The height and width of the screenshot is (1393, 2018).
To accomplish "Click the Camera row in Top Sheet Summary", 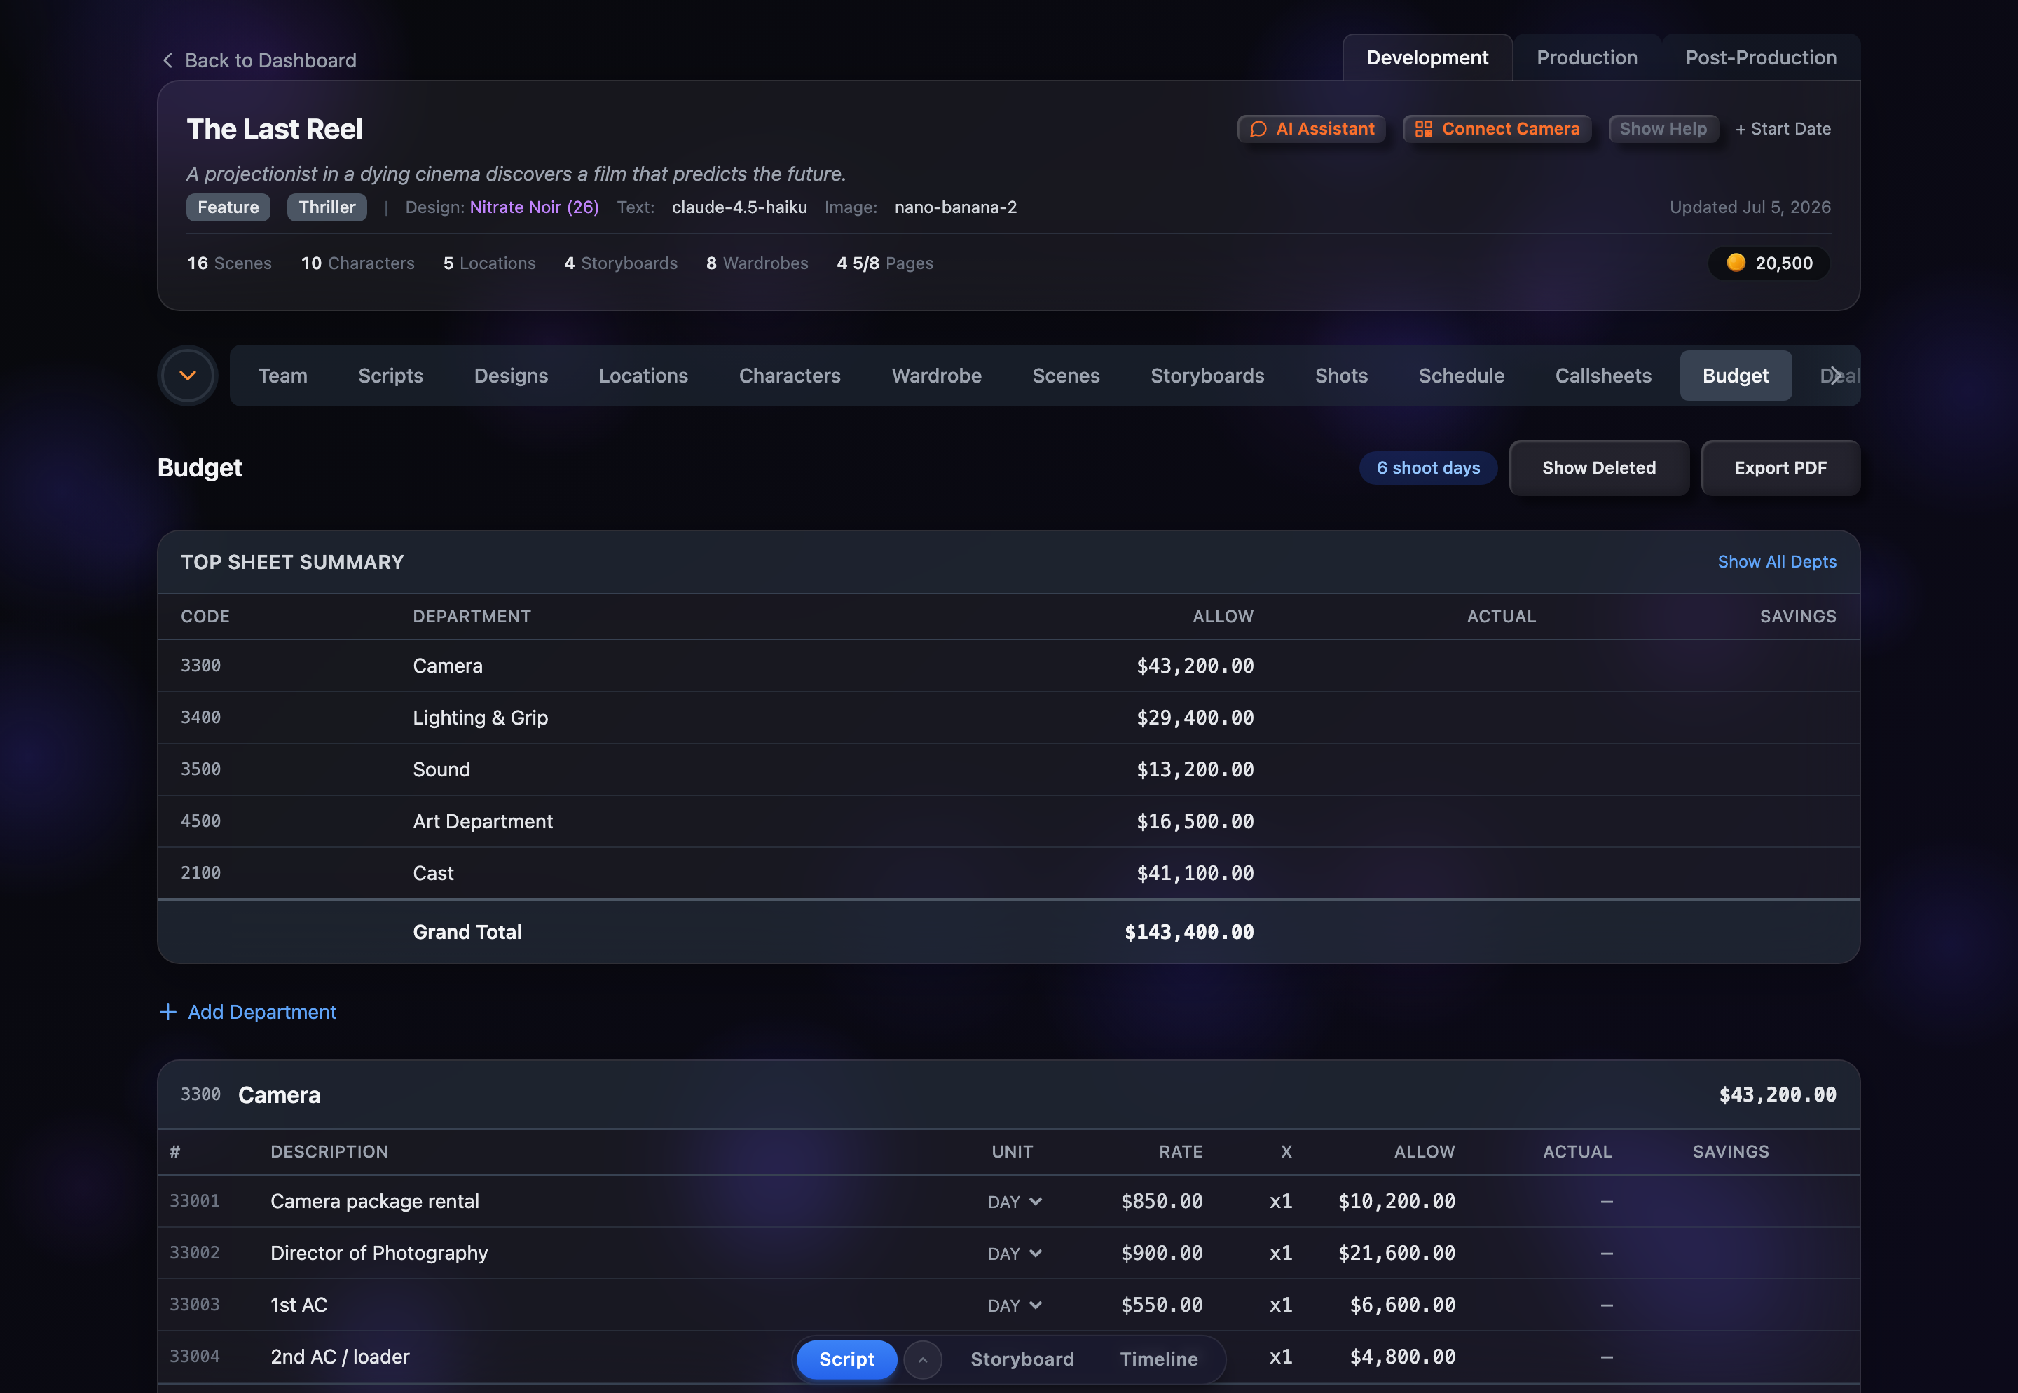I will [1008, 666].
